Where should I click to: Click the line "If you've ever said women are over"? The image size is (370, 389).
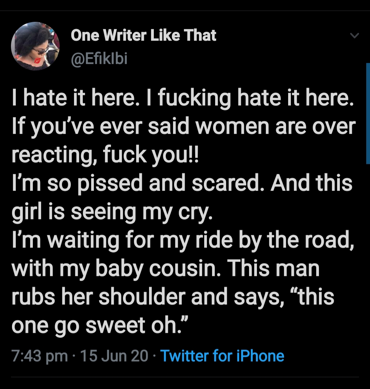(184, 126)
